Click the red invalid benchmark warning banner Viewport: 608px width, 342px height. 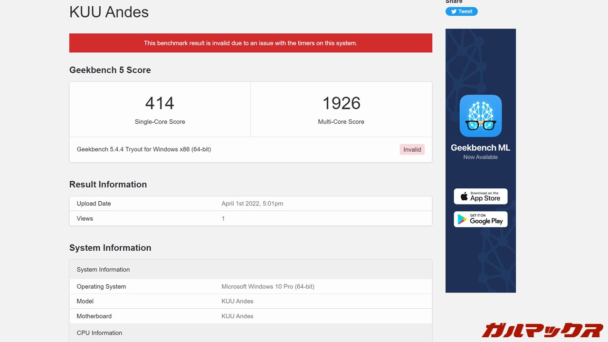tap(250, 43)
